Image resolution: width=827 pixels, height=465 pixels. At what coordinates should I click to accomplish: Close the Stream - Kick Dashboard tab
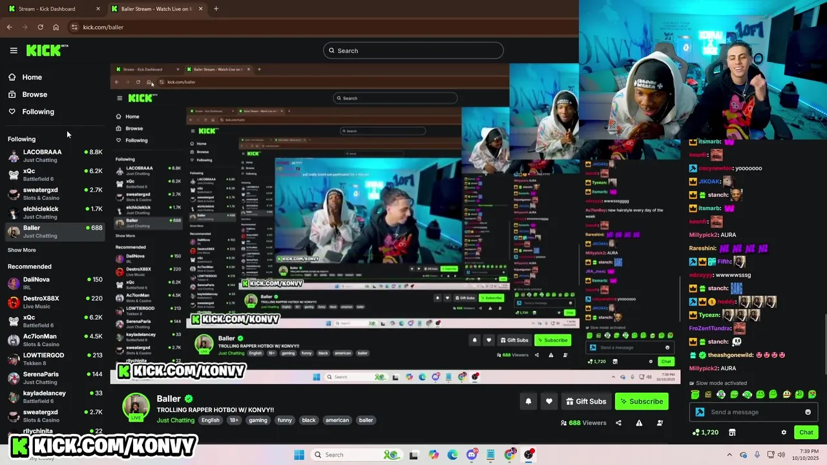(98, 9)
